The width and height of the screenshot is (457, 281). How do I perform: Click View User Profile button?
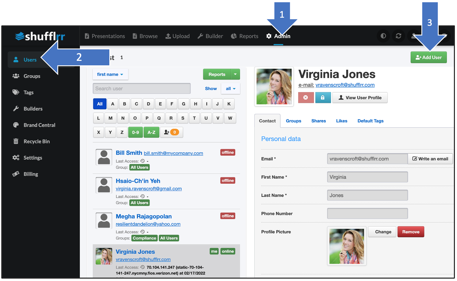tap(360, 98)
